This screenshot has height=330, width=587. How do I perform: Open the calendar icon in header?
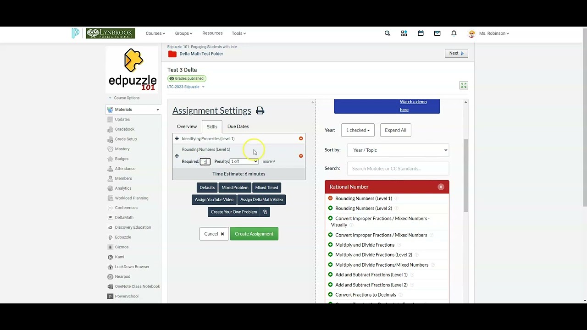tap(421, 33)
